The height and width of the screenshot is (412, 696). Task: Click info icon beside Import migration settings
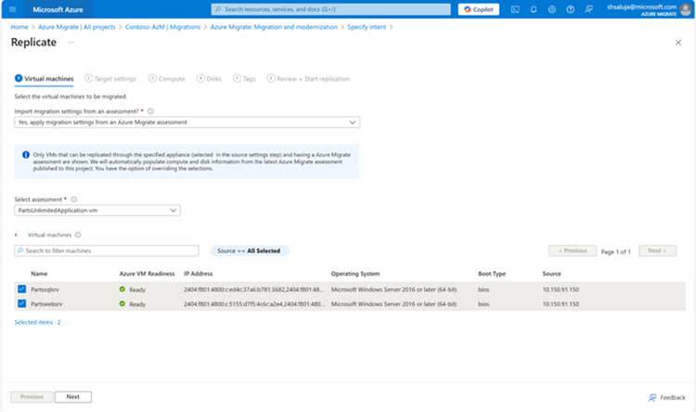[x=150, y=111]
